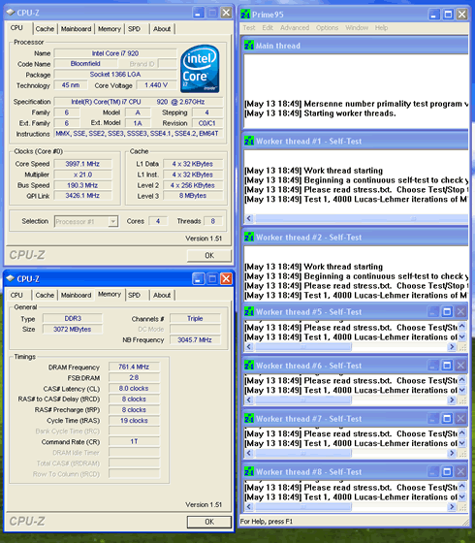Click Worker thread #7 window icon

249,419
